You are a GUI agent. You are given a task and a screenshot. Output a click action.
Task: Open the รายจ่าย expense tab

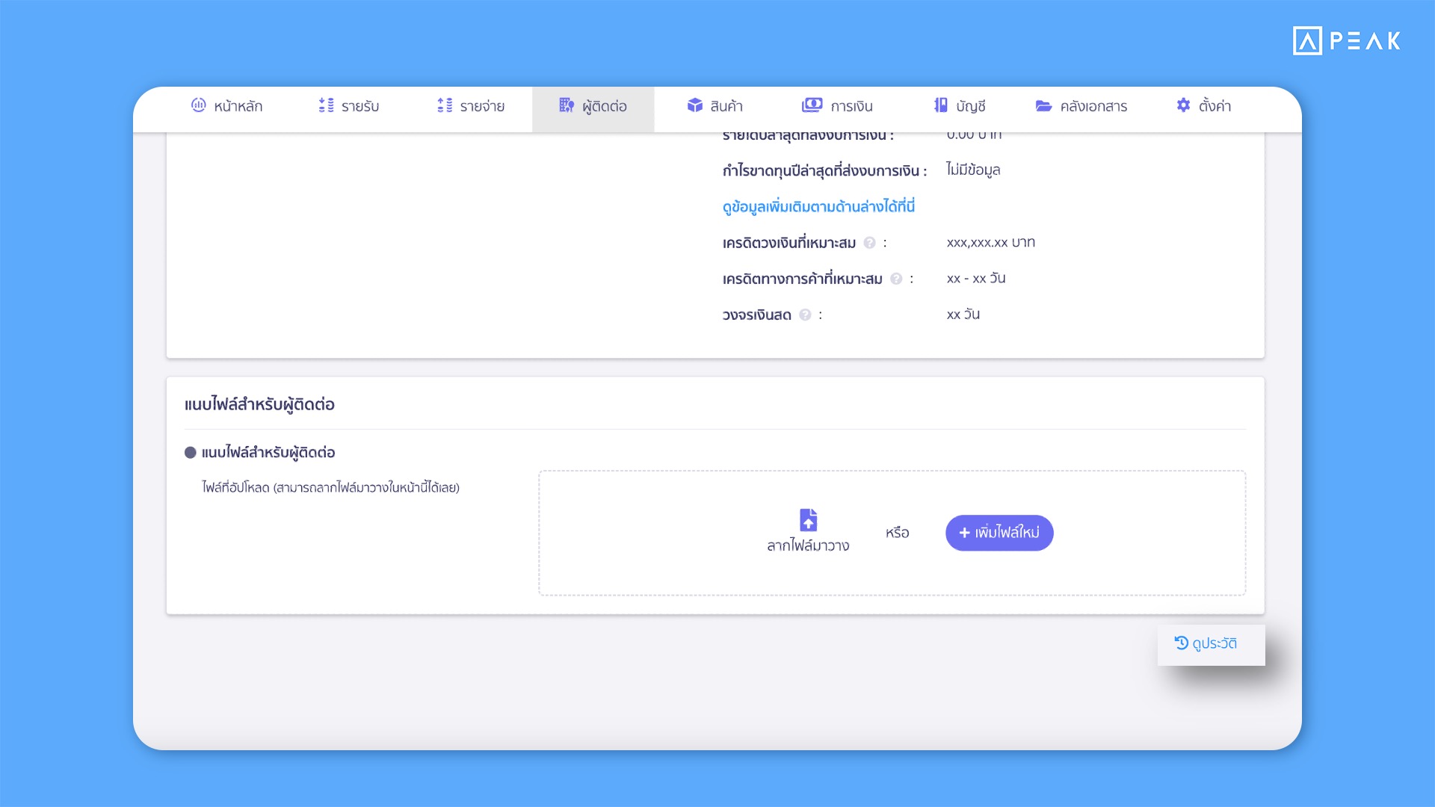[x=471, y=106]
